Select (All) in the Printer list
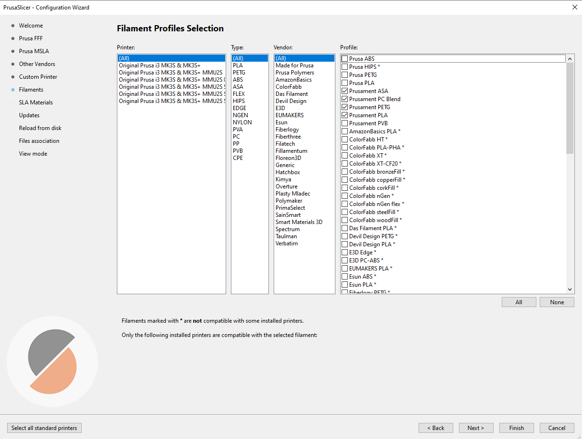Image resolution: width=582 pixels, height=439 pixels. [172, 58]
